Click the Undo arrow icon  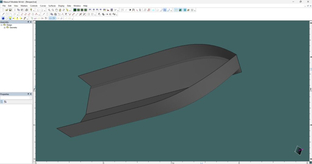(x=38, y=10)
